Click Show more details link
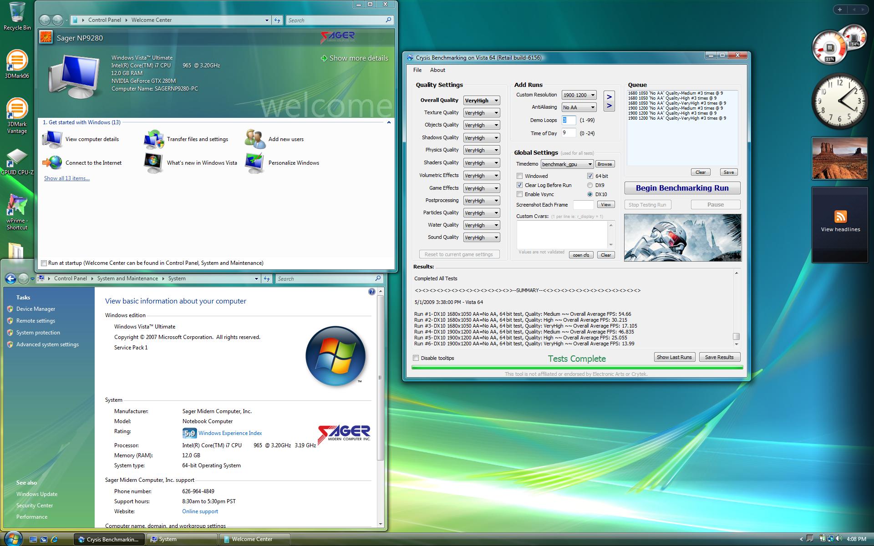874x546 pixels. coord(355,58)
